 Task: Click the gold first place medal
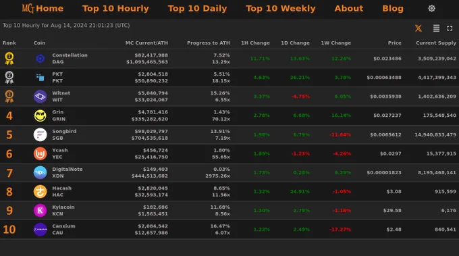point(9,58)
